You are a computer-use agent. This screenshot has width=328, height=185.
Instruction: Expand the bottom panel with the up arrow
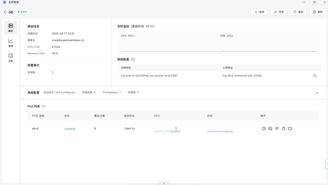(x=164, y=183)
